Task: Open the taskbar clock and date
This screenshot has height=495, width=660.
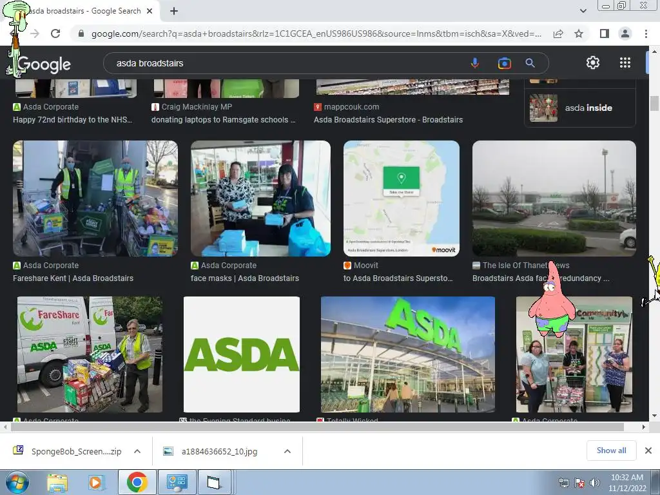Action: click(627, 482)
